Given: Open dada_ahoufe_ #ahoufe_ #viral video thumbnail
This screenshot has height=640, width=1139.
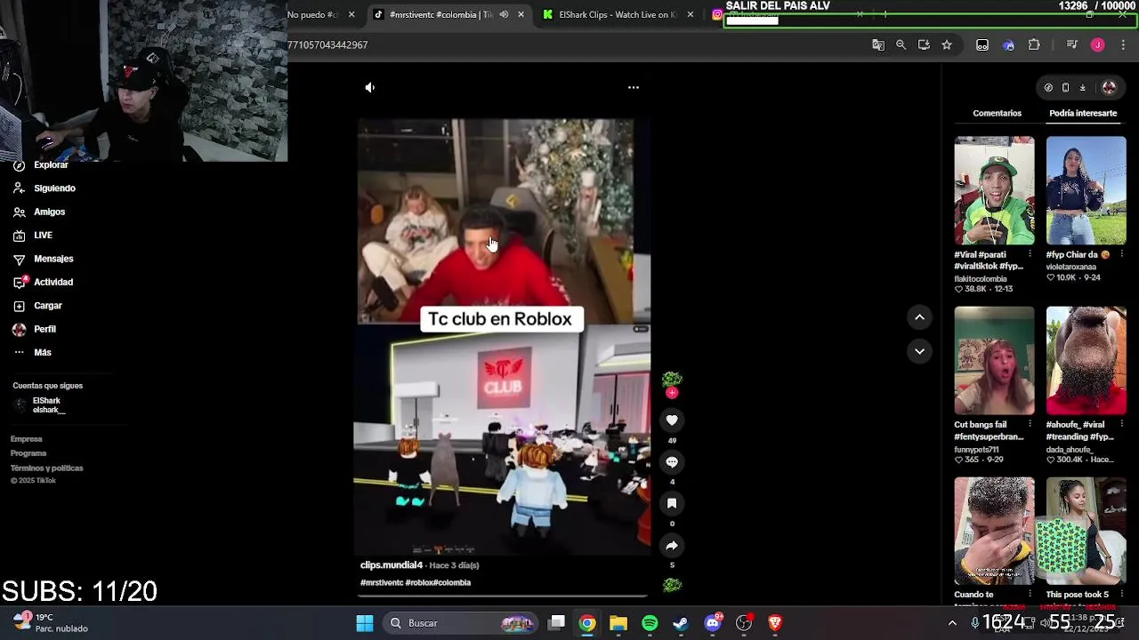Looking at the screenshot, I should [x=1086, y=361].
